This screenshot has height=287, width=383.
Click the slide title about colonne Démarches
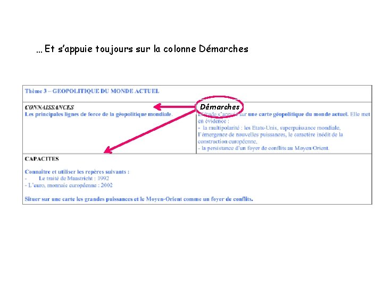(x=142, y=49)
